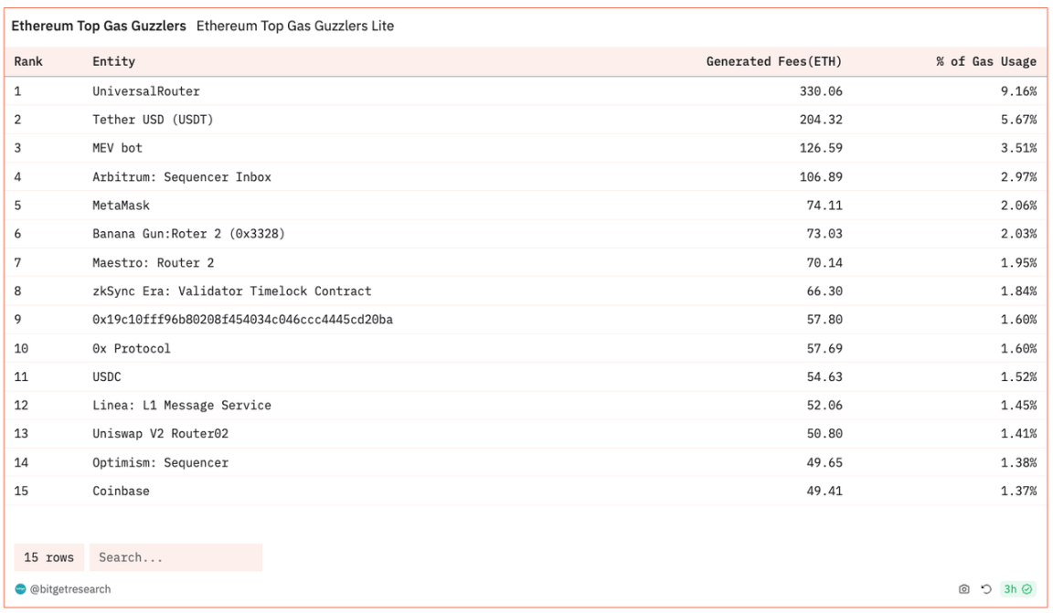Sort by the Rank column header
1053x613 pixels.
click(28, 61)
